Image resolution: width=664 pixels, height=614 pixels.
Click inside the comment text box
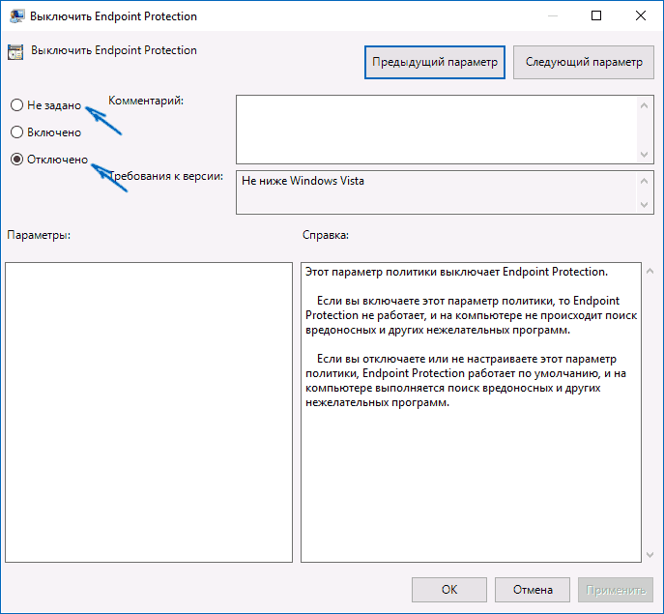(x=436, y=130)
